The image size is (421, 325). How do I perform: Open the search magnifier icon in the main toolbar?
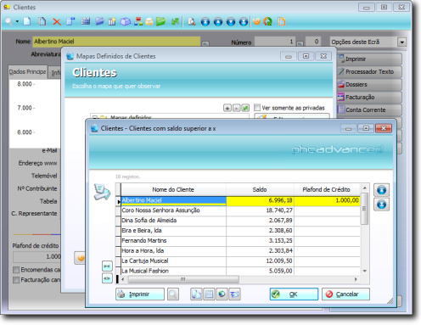click(x=8, y=21)
